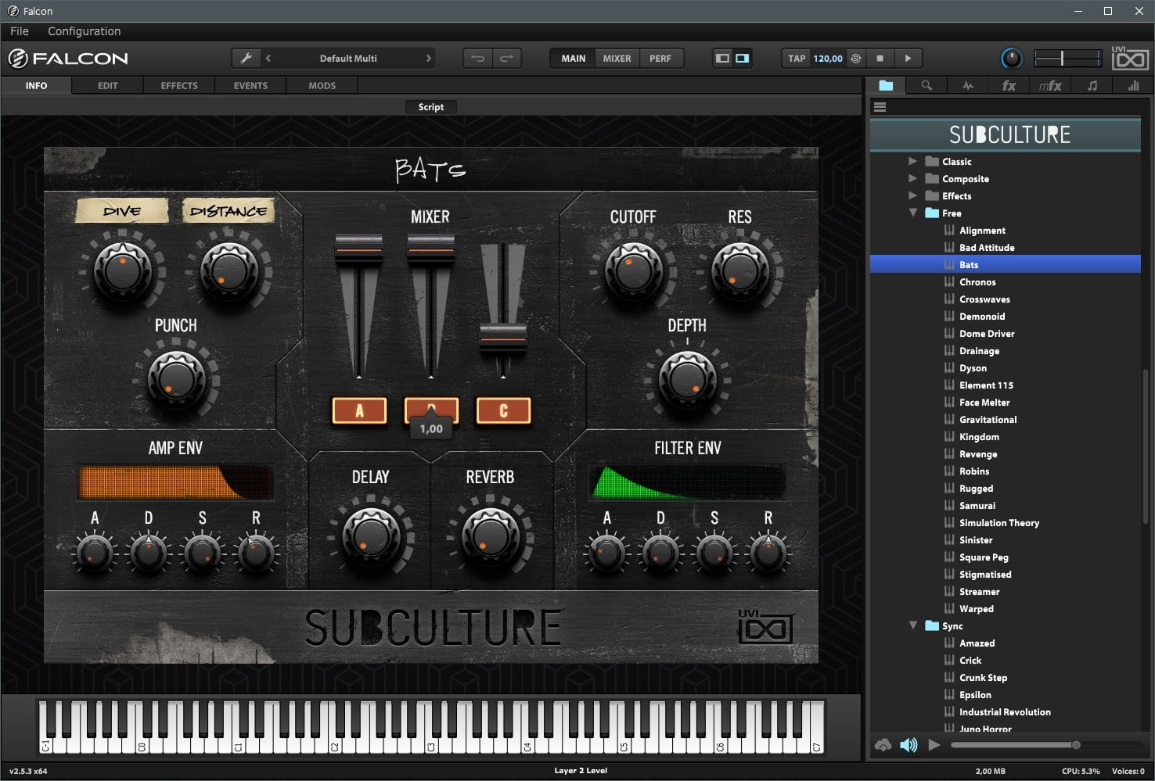Click the mixer layer C fader
Image resolution: width=1155 pixels, height=781 pixels.
coord(503,339)
